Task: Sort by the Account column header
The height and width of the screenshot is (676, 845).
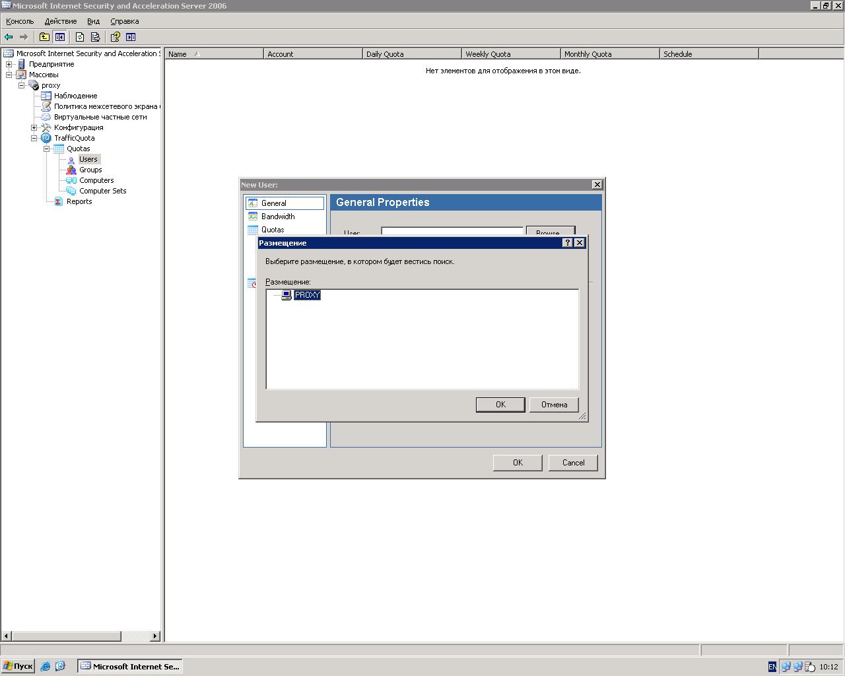Action: point(314,54)
